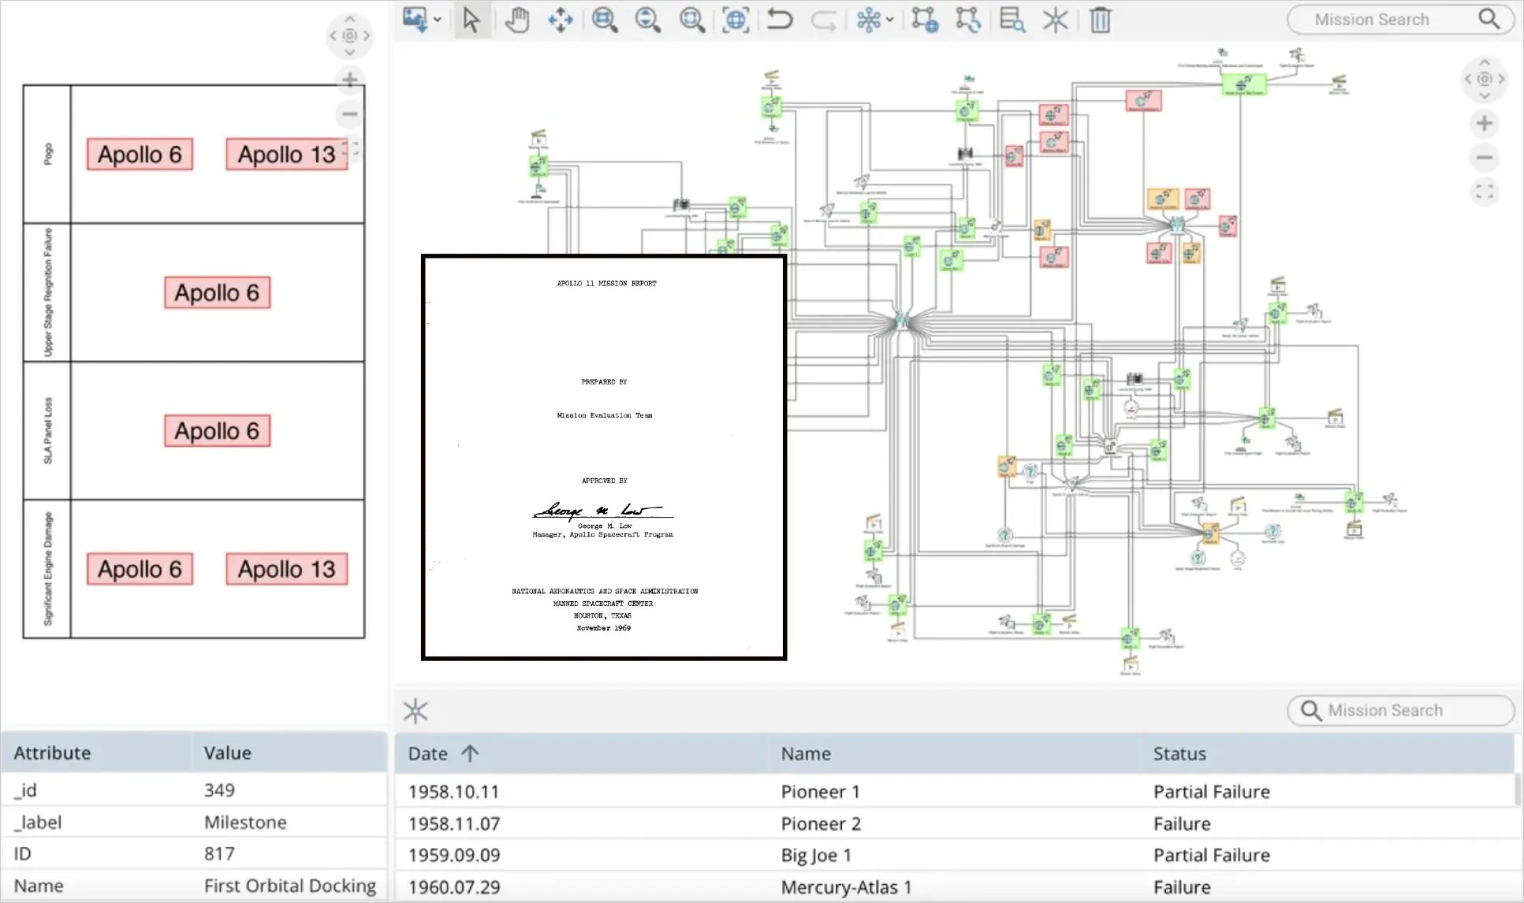The image size is (1524, 903).
Task: Select the Pioneer 1 table row
Action: 954,791
